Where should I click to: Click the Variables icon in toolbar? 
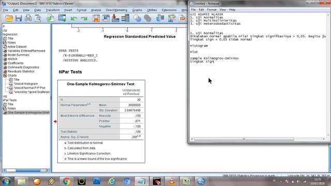(125, 19)
